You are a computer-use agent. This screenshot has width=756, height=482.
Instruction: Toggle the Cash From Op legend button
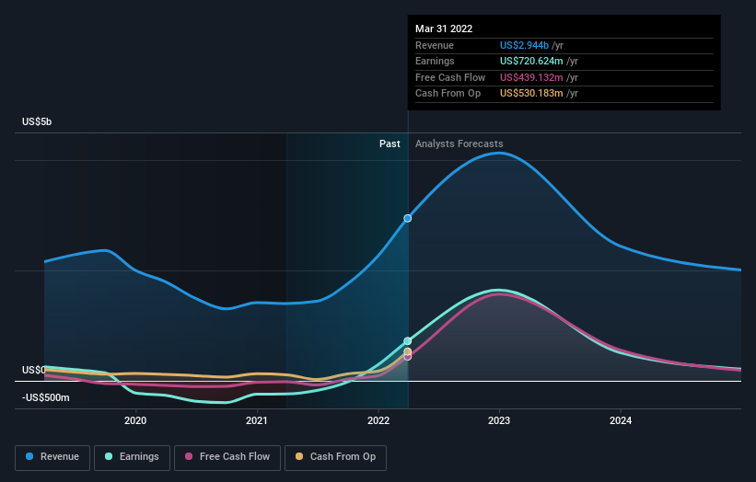335,457
